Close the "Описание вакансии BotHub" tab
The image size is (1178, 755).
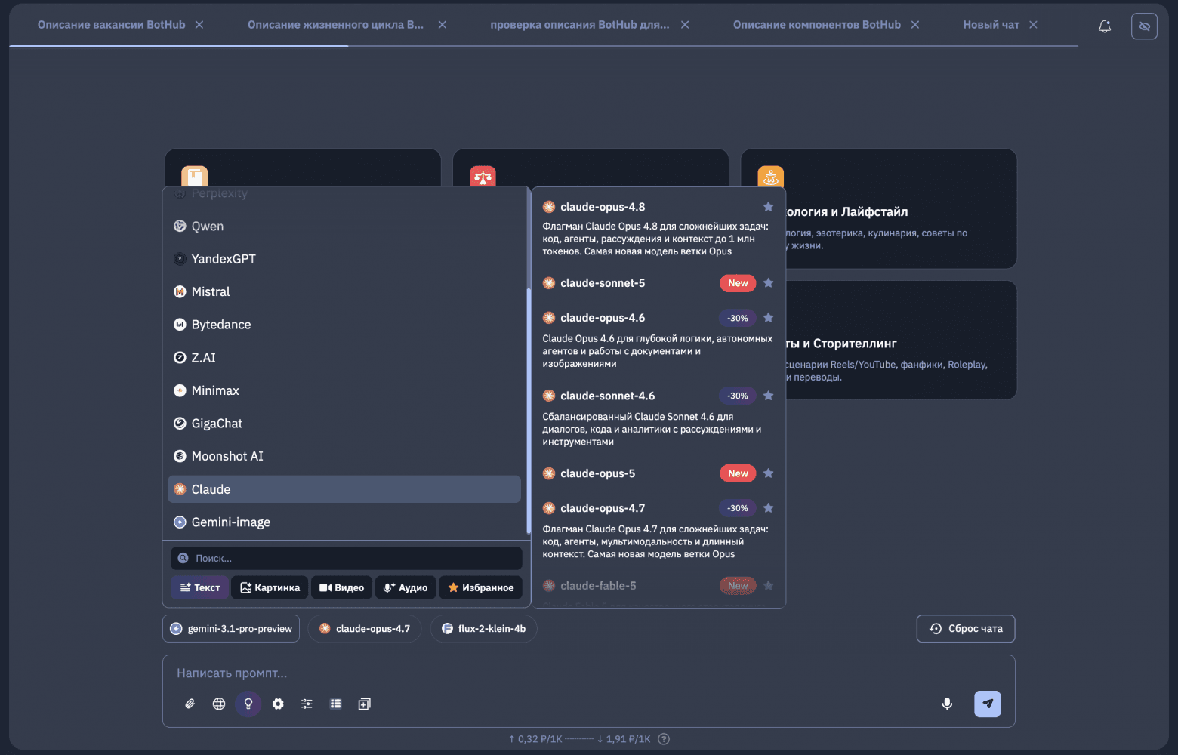tap(199, 25)
